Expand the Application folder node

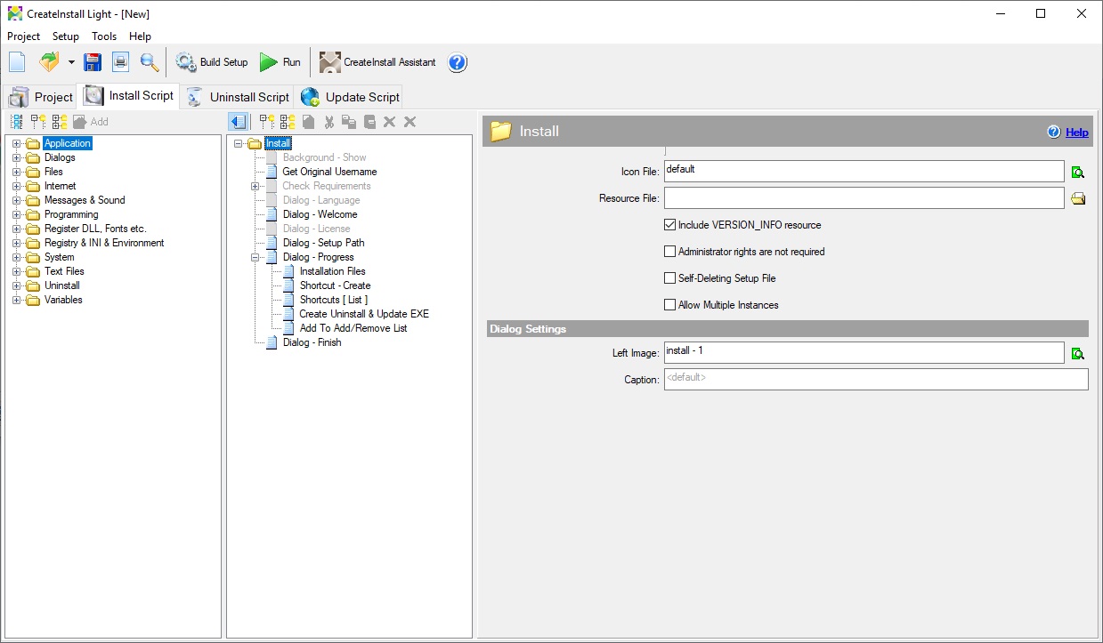(16, 143)
